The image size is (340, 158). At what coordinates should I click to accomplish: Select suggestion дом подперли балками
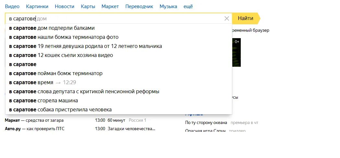[119, 28]
